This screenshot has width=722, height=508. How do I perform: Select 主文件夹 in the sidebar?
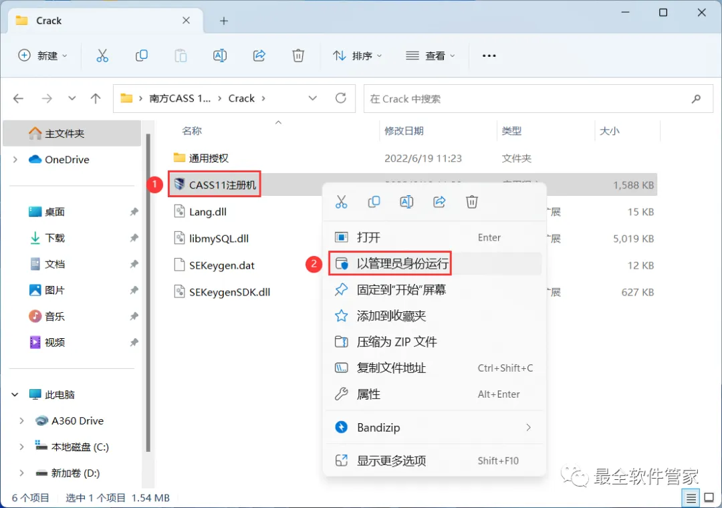(x=72, y=134)
